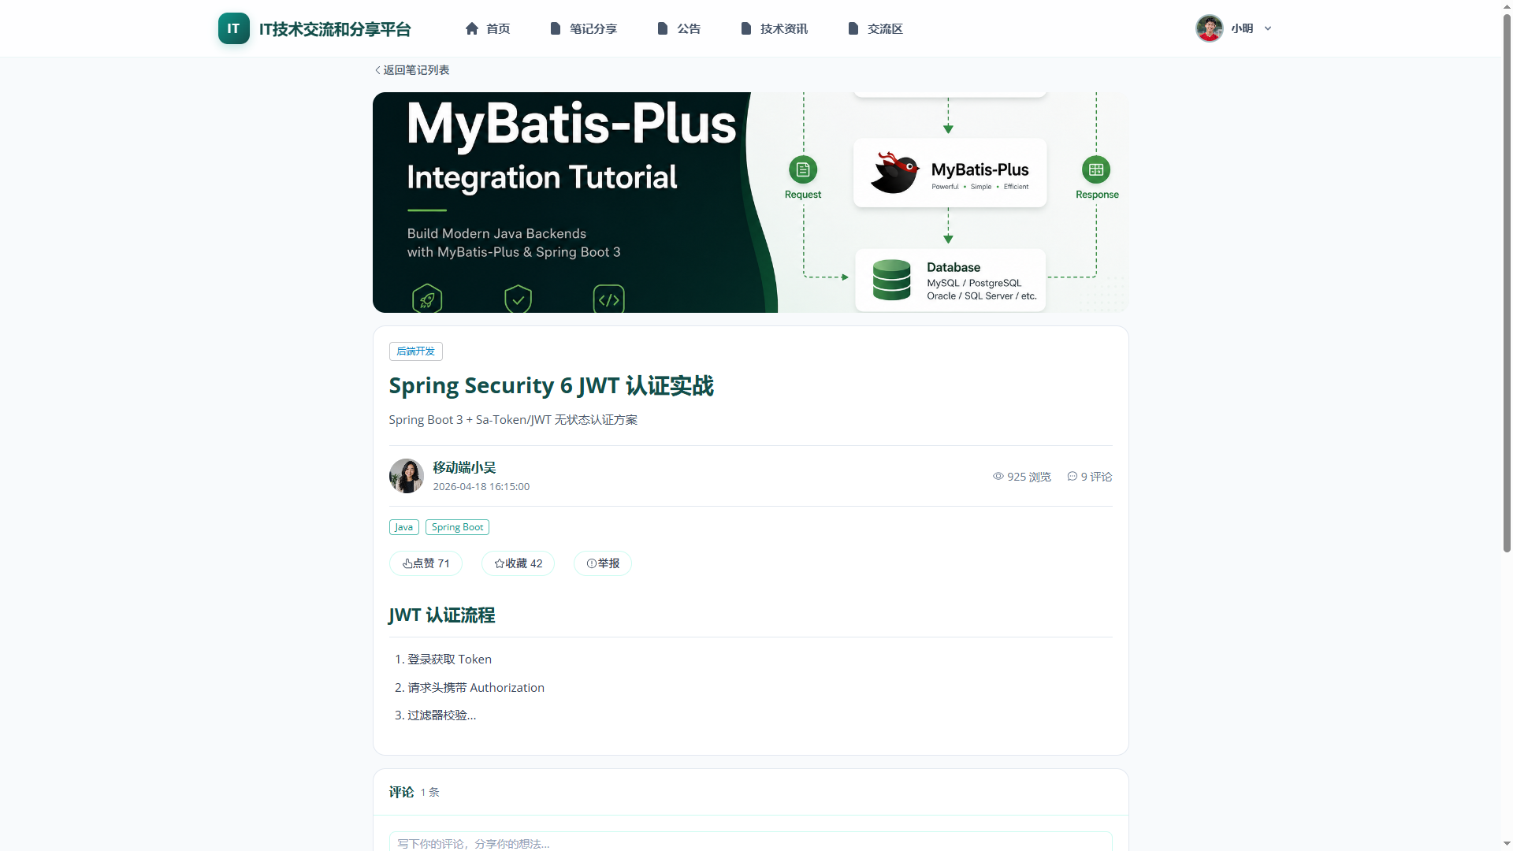This screenshot has height=851, width=1513.
Task: Open the 小明 user dropdown arrow
Action: (x=1268, y=28)
